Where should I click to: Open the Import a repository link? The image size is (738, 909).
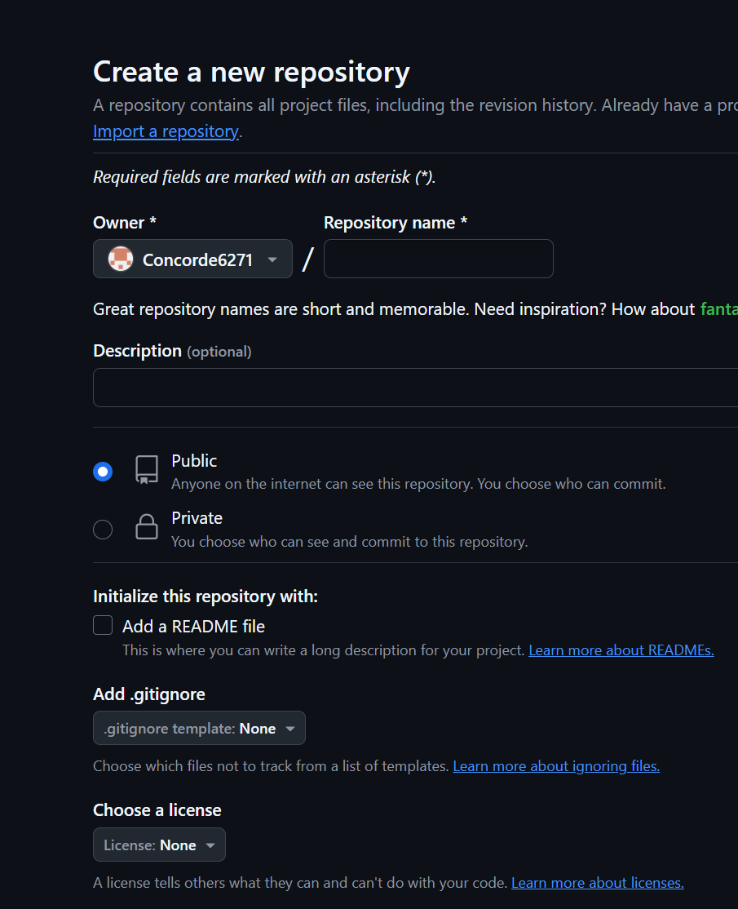coord(166,131)
